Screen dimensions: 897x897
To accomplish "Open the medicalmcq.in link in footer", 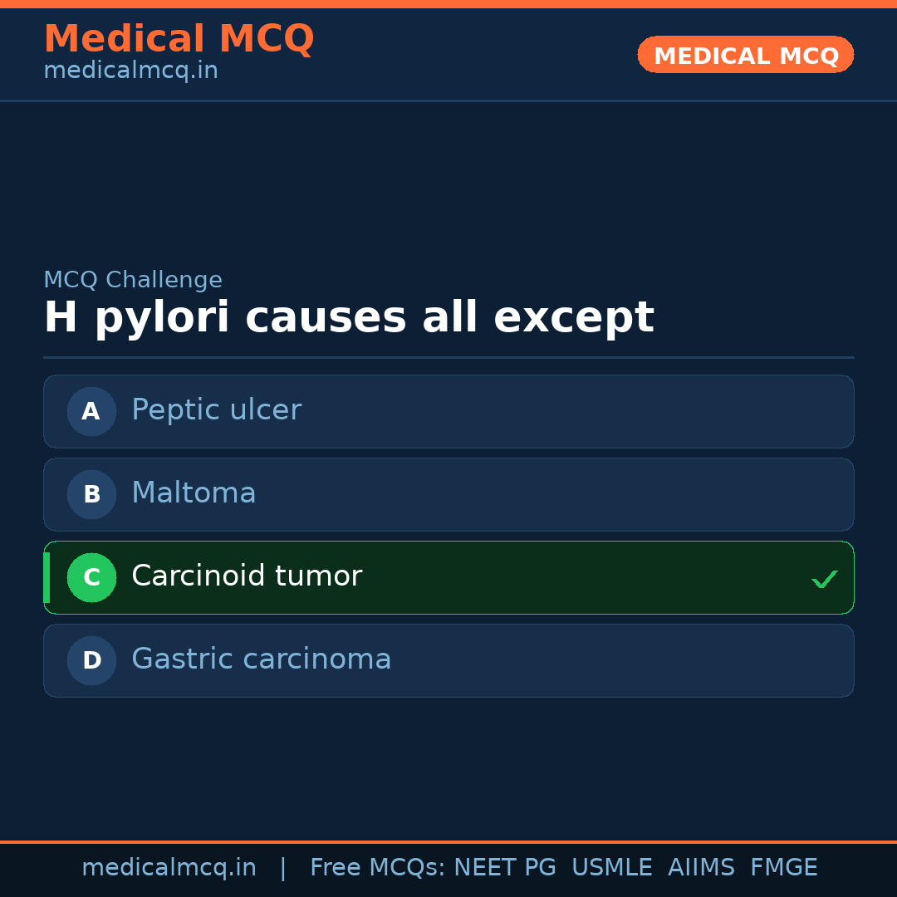I will 169,868.
